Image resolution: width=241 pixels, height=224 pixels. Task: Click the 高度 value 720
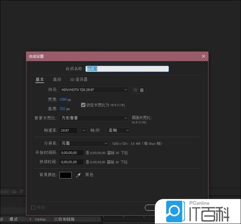[x=62, y=109]
